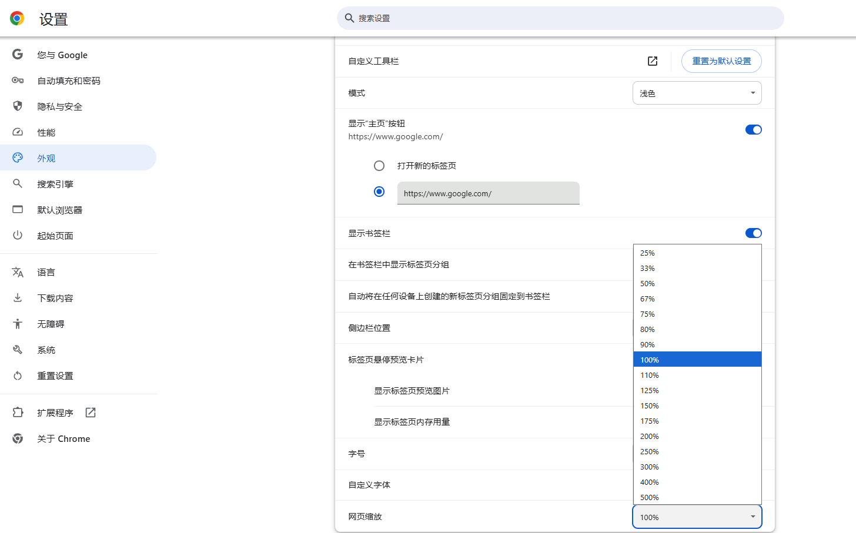Choose 400% zoom option
Screen dimensions: 856x533
point(697,482)
